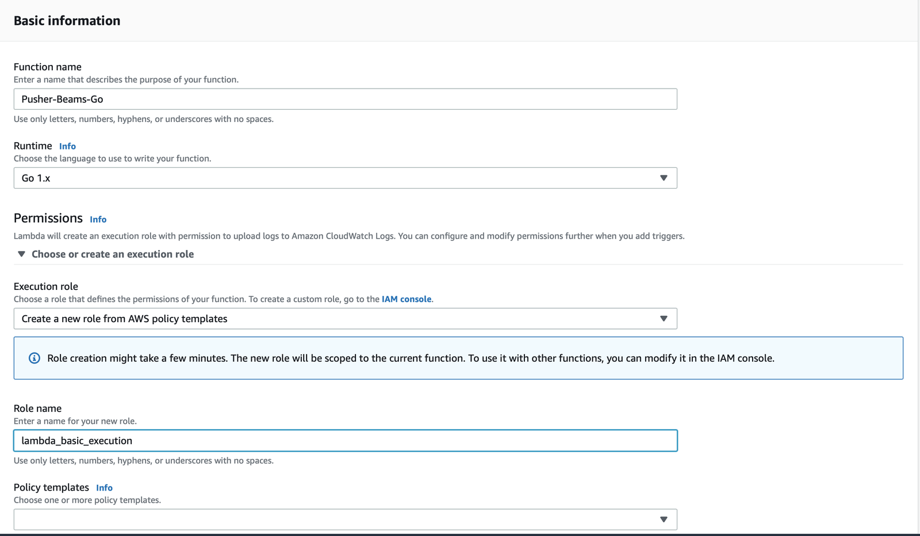Click the 'Choose one or more policy templates.' hint
This screenshot has width=920, height=536.
87,500
